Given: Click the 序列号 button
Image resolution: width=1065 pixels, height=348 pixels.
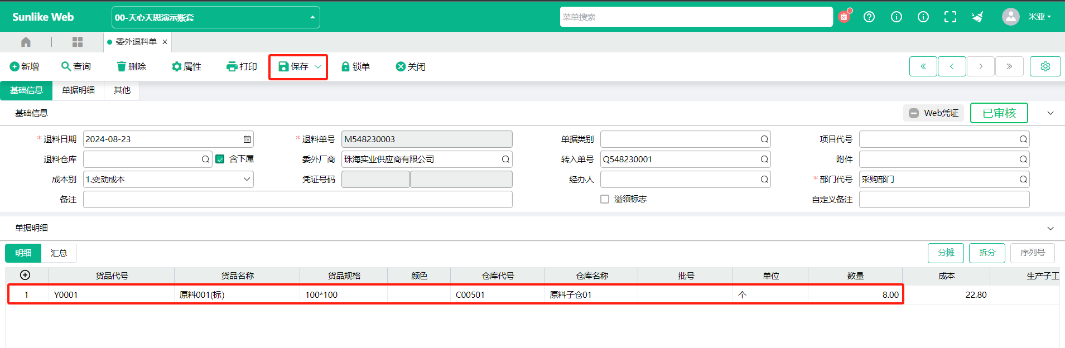Looking at the screenshot, I should point(1033,253).
